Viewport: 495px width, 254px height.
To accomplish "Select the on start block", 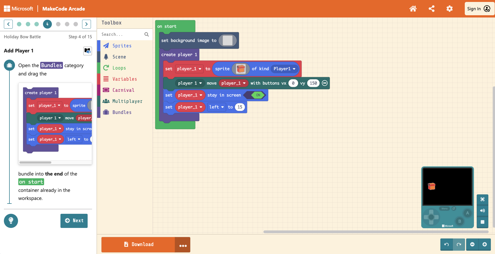I will 167,26.
